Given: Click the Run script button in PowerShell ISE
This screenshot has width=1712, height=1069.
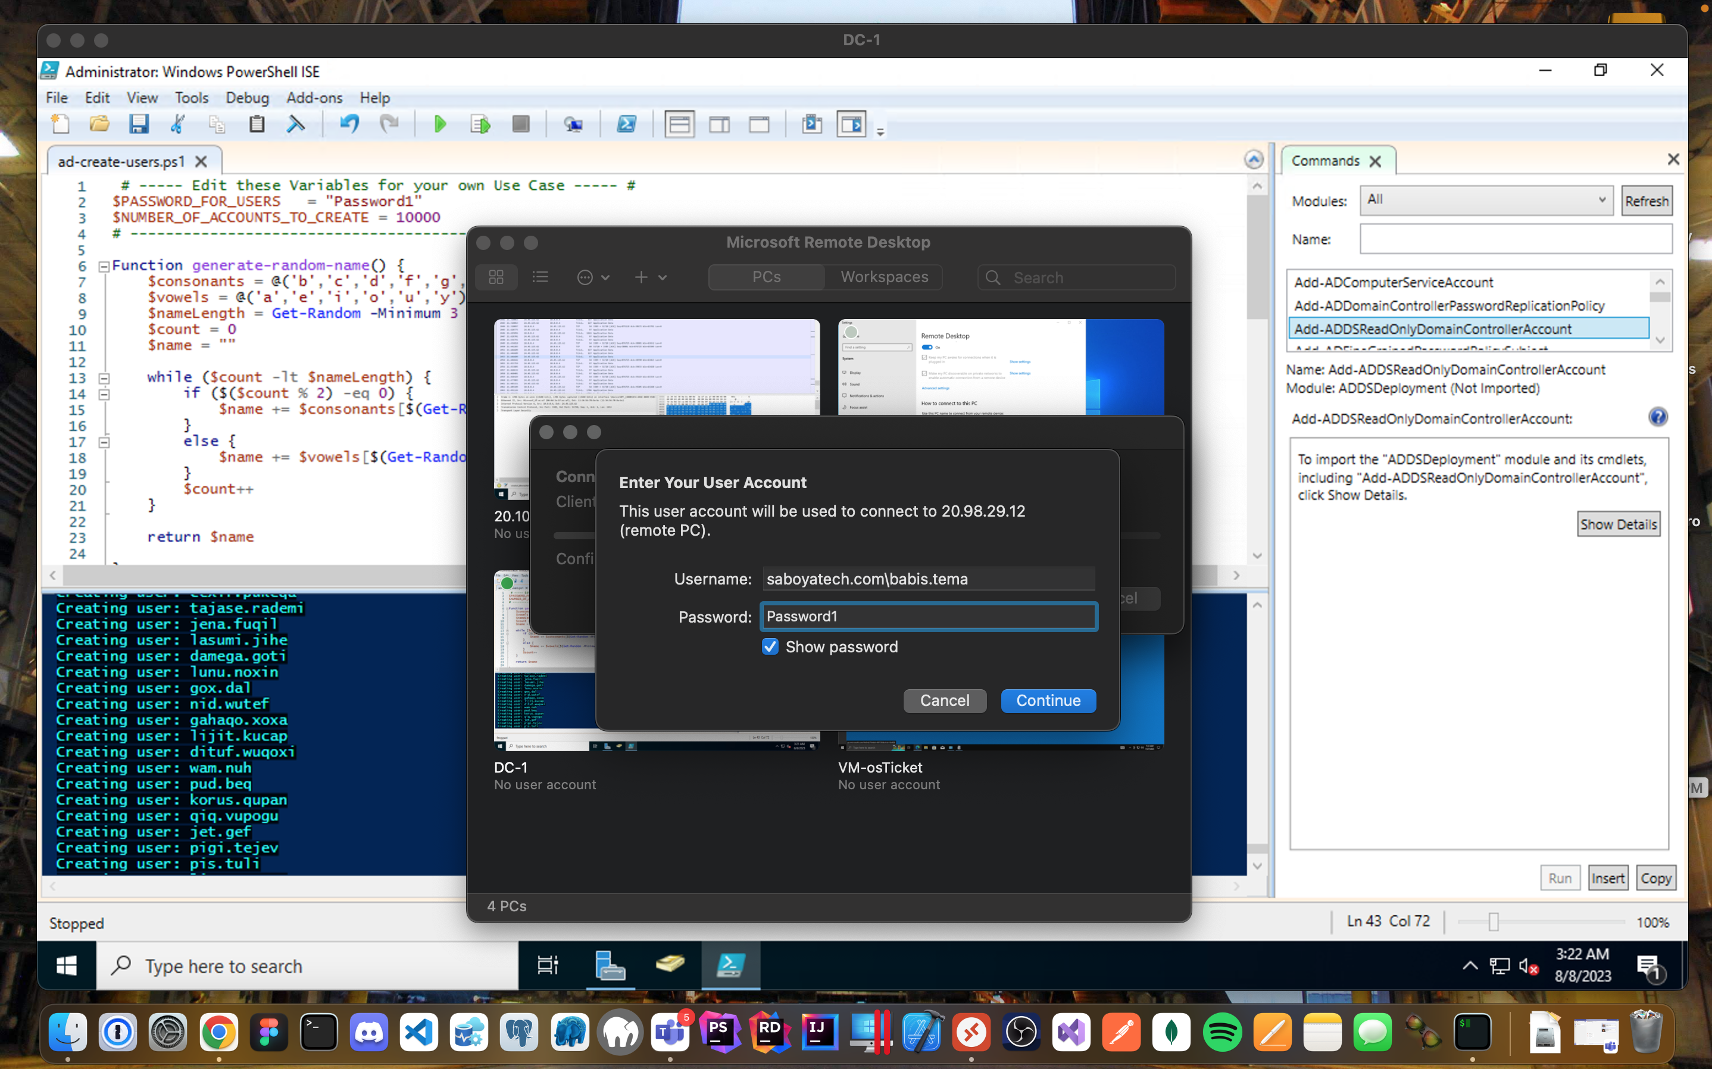Looking at the screenshot, I should (441, 123).
